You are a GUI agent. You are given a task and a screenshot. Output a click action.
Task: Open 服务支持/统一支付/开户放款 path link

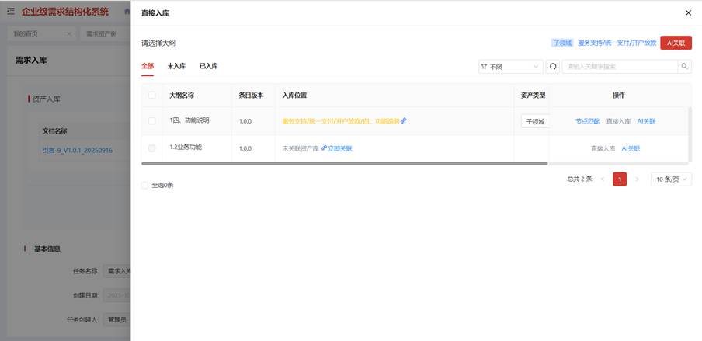[617, 43]
